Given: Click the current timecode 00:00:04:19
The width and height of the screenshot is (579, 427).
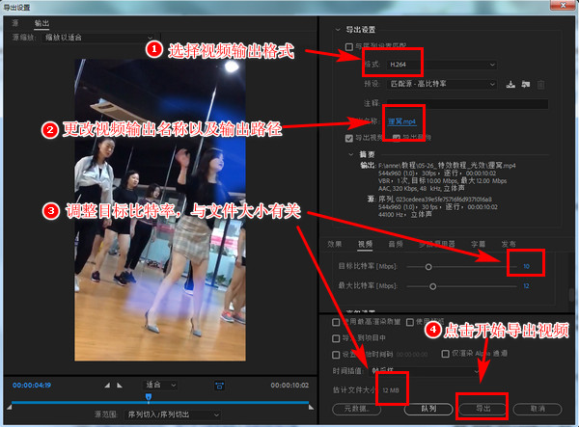Looking at the screenshot, I should [x=32, y=386].
